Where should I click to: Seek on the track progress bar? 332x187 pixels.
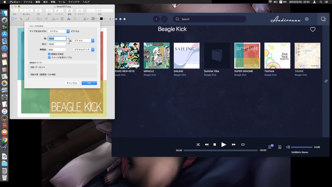220,150
